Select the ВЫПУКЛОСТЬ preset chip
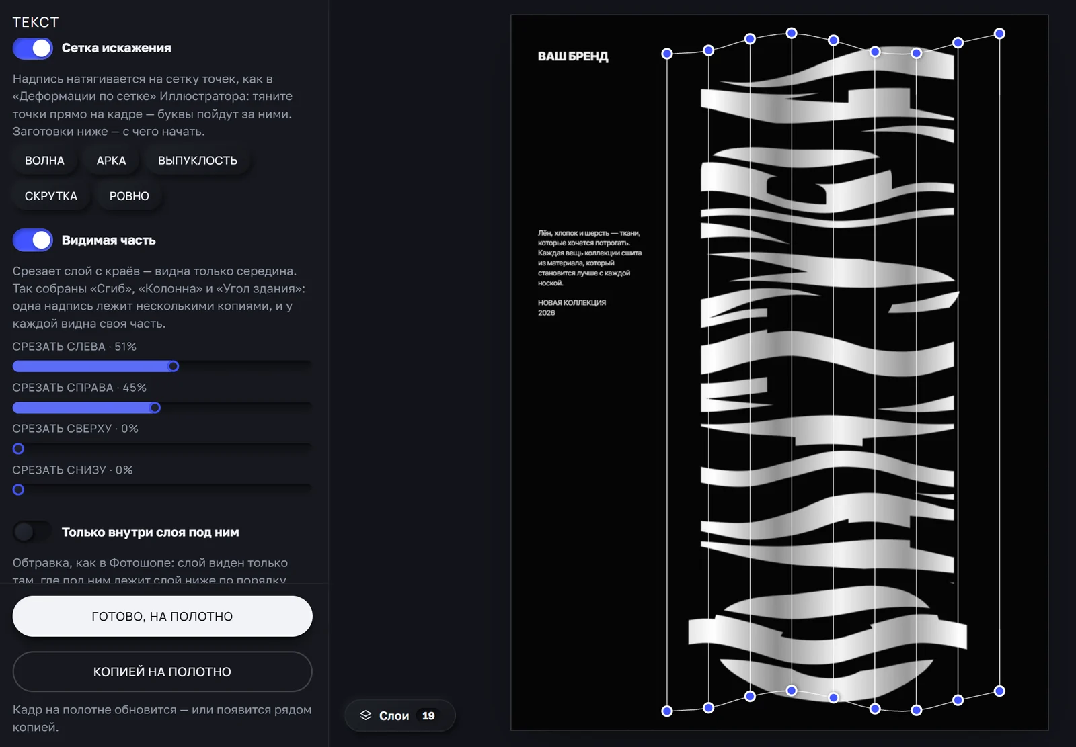This screenshot has width=1076, height=747. 198,161
